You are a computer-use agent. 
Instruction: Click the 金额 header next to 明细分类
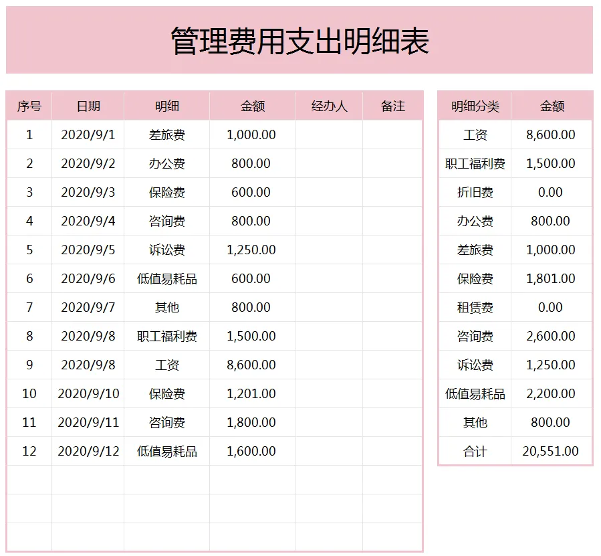click(552, 106)
